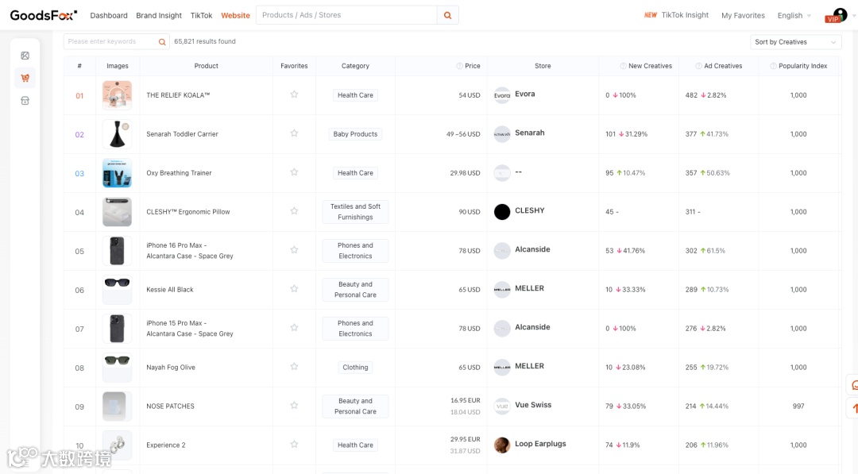Open the ad creatives sidebar icon
The image size is (858, 474).
pyautogui.click(x=25, y=56)
